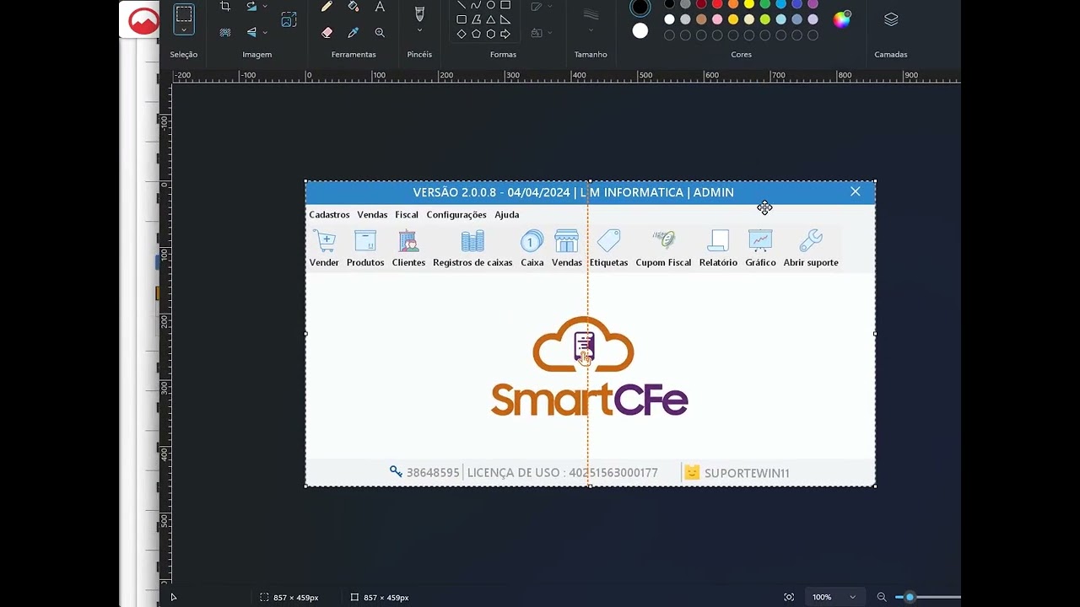Click Ajuda menu in the SmartCFe image

point(507,215)
